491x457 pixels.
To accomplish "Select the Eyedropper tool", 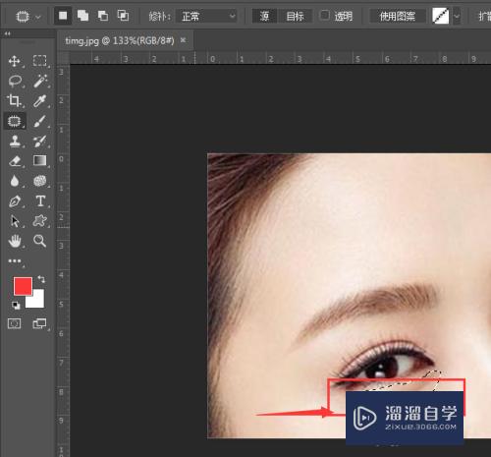I will point(39,101).
